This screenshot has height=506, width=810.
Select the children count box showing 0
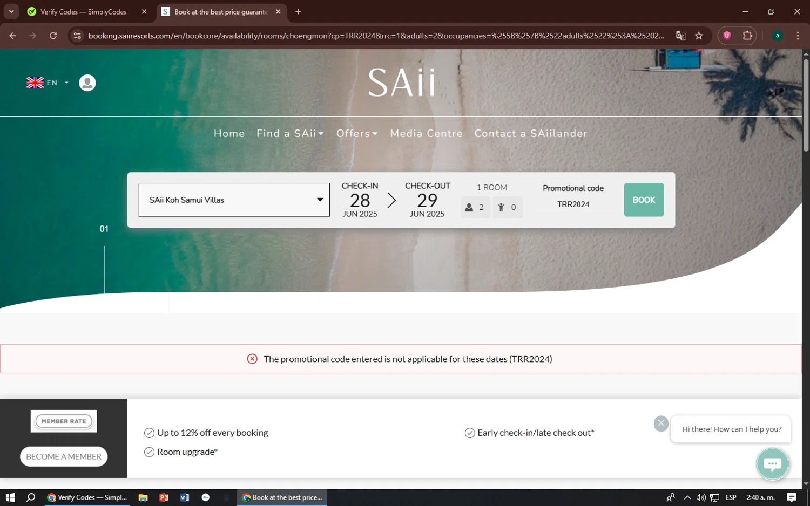(508, 207)
